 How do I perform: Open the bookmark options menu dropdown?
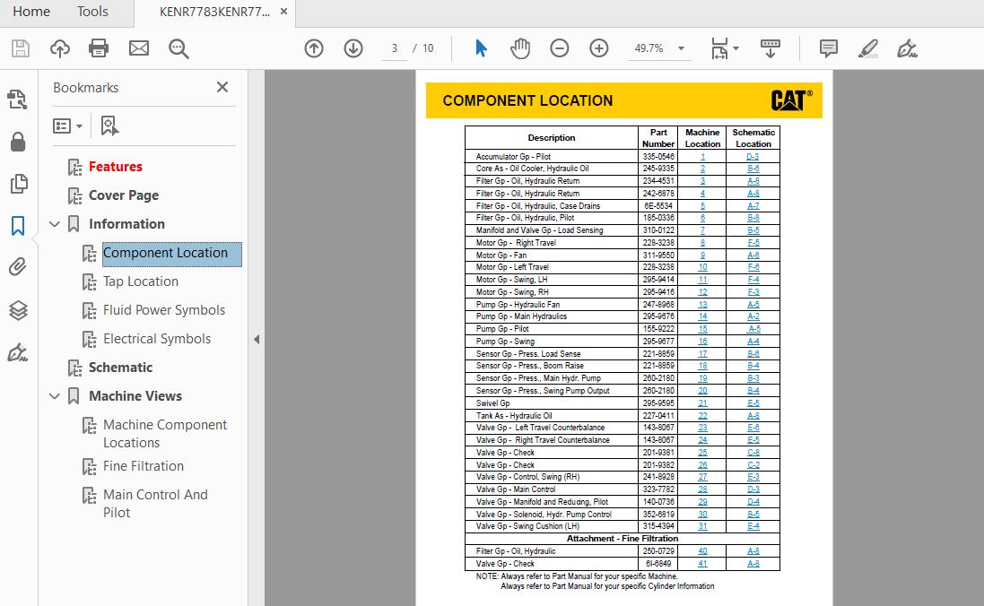click(68, 126)
